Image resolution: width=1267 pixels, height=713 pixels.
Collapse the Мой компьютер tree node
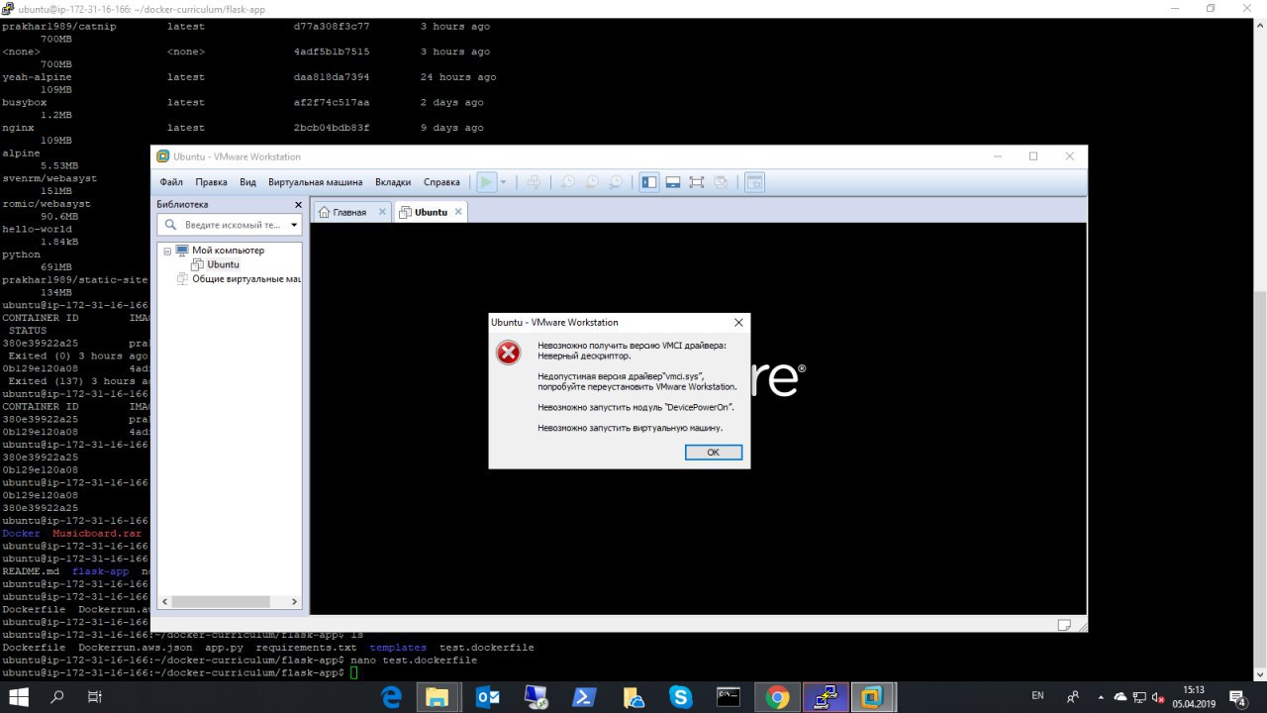(167, 251)
